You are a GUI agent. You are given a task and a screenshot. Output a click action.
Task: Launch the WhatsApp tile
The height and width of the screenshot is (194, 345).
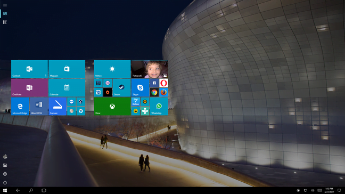tap(159, 107)
